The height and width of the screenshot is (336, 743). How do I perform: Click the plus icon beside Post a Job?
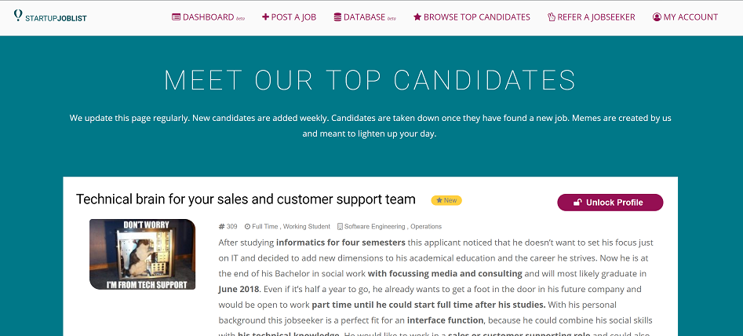[265, 17]
